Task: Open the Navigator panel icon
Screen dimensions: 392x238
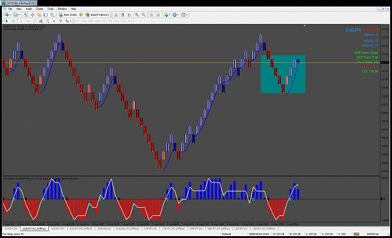Action: [x=39, y=15]
